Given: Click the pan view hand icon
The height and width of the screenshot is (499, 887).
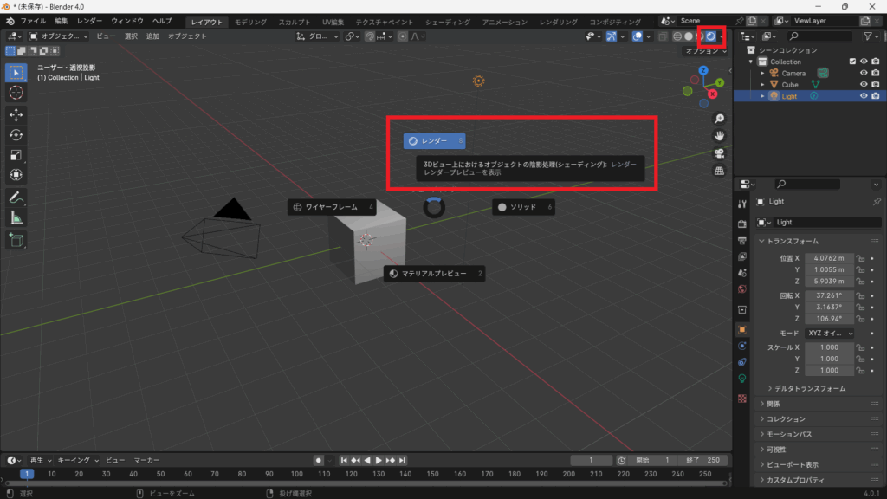Looking at the screenshot, I should point(719,136).
